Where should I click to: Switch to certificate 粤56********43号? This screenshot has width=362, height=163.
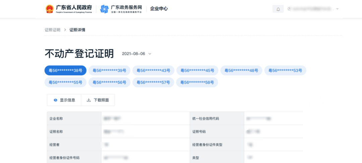point(153,71)
